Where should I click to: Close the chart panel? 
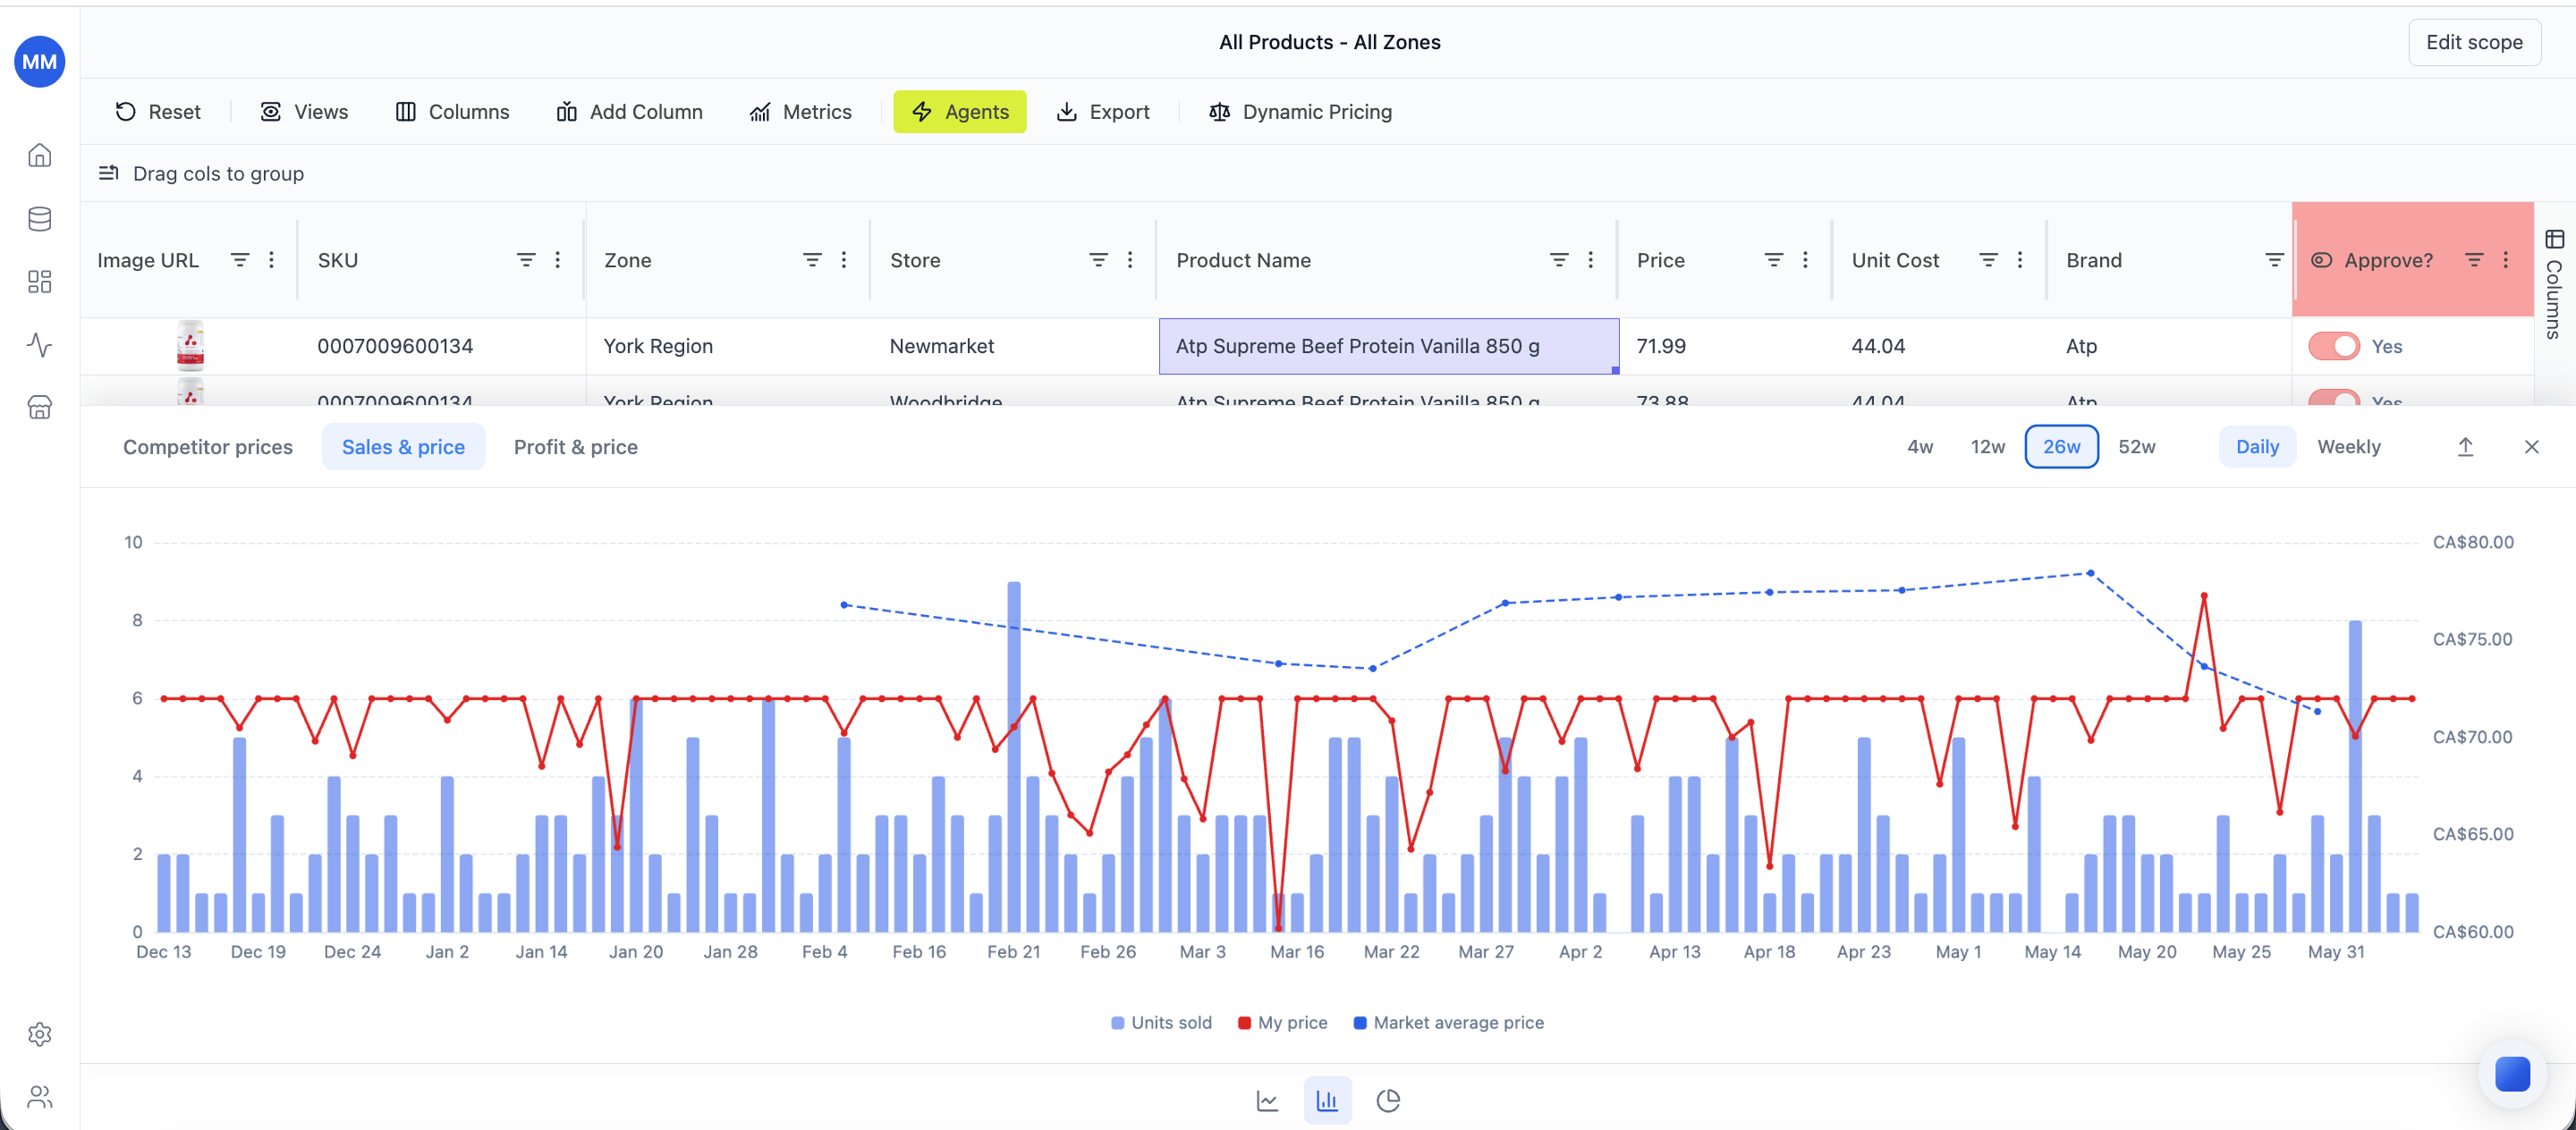coord(2531,447)
